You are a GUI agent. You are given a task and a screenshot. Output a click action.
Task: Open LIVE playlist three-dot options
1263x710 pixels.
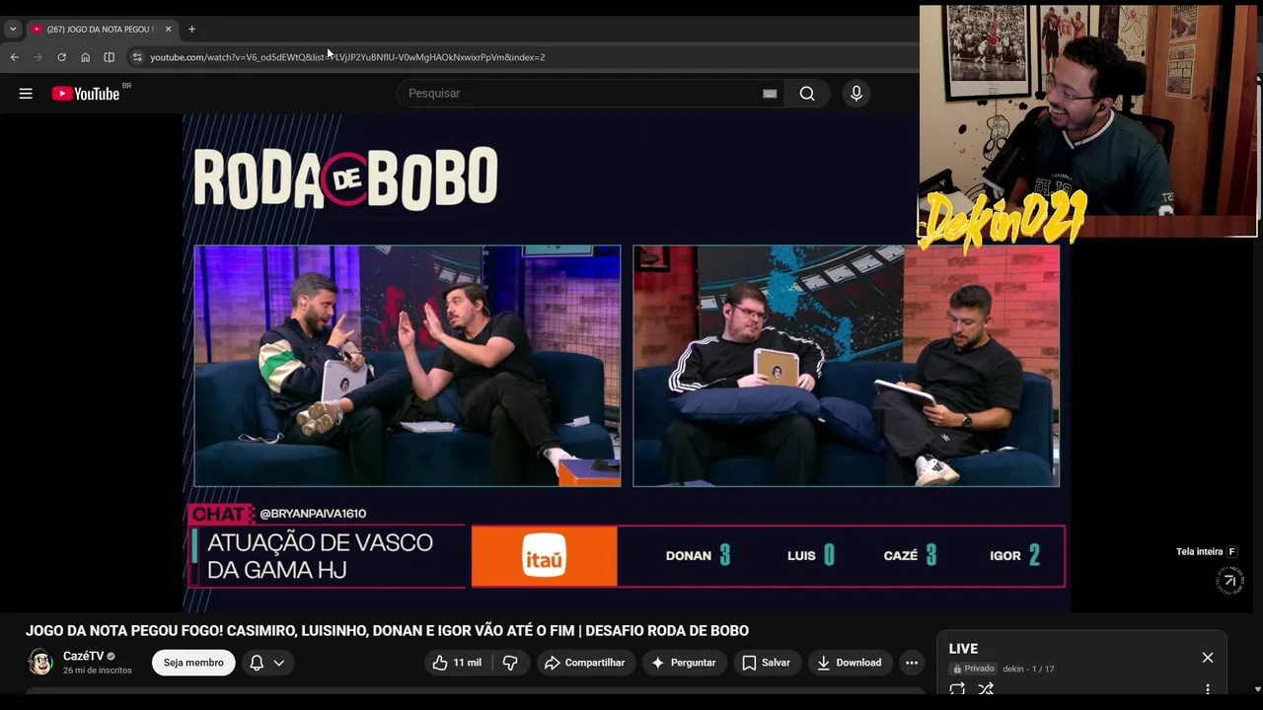[1208, 689]
